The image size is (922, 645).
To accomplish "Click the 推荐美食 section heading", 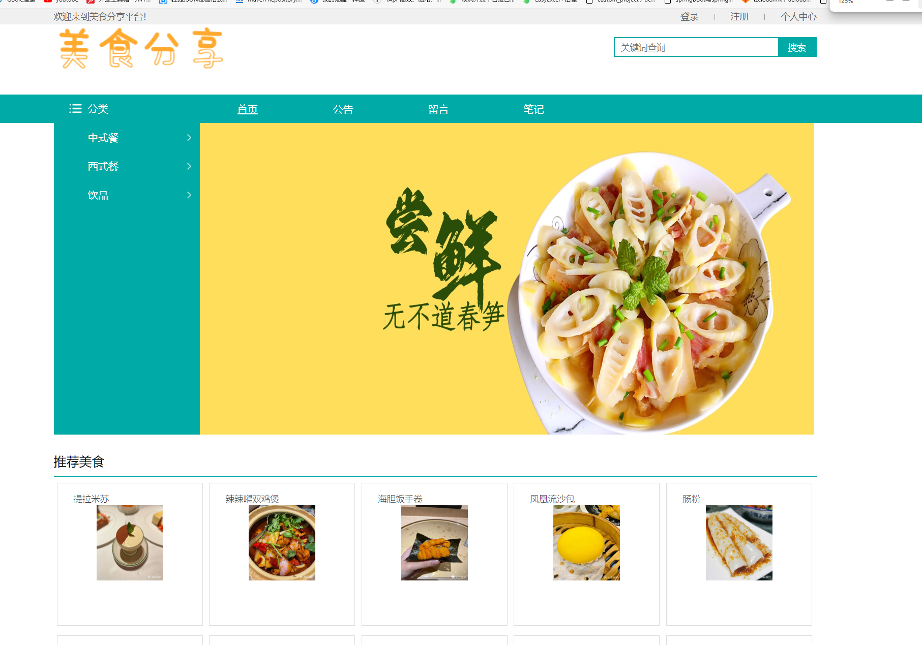I will [x=79, y=462].
